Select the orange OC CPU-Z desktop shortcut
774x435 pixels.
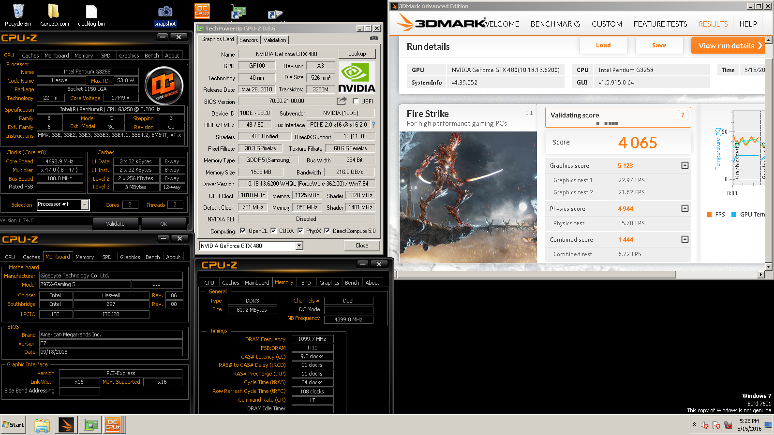202,11
